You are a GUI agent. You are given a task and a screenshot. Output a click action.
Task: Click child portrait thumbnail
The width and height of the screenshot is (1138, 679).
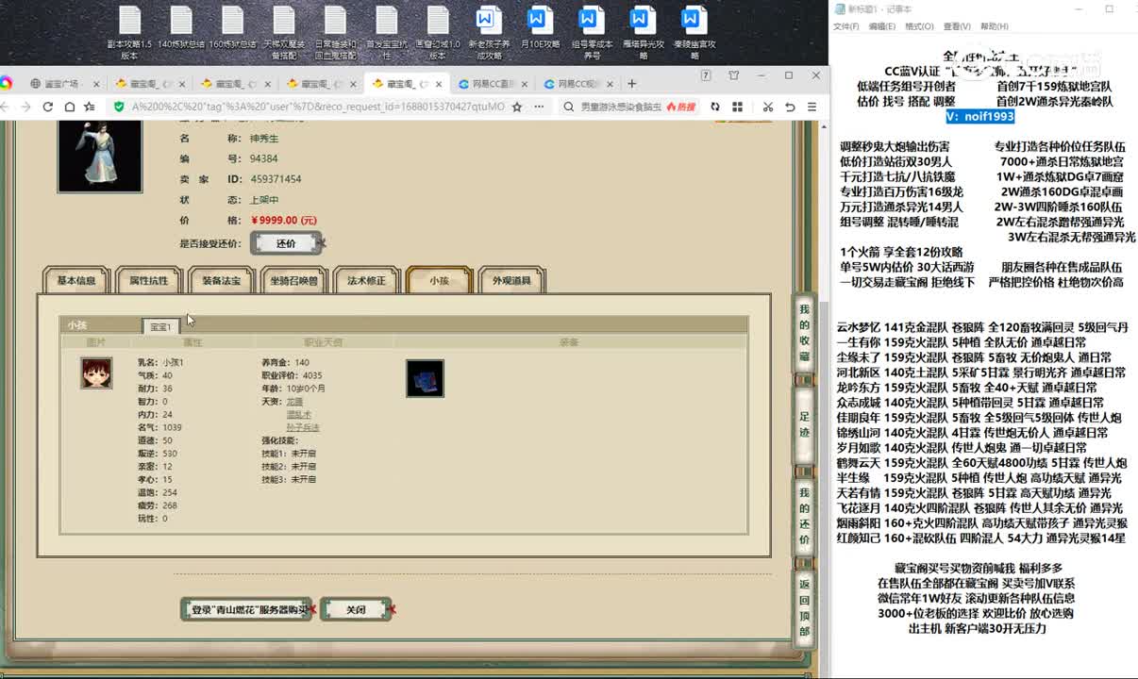pos(96,373)
